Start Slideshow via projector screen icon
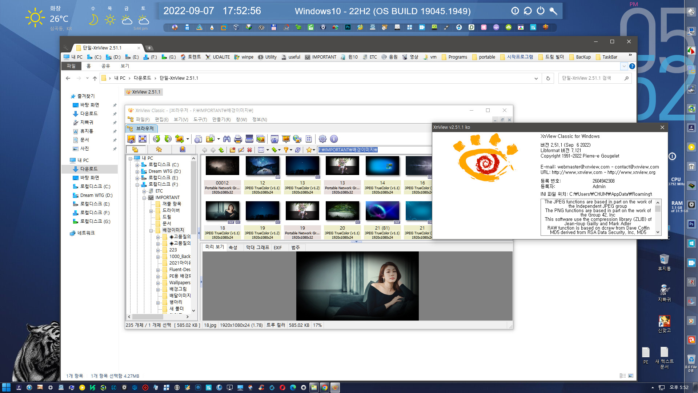 (286, 139)
